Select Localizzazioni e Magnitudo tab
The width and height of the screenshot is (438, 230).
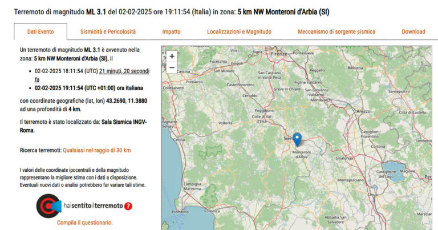point(239,32)
